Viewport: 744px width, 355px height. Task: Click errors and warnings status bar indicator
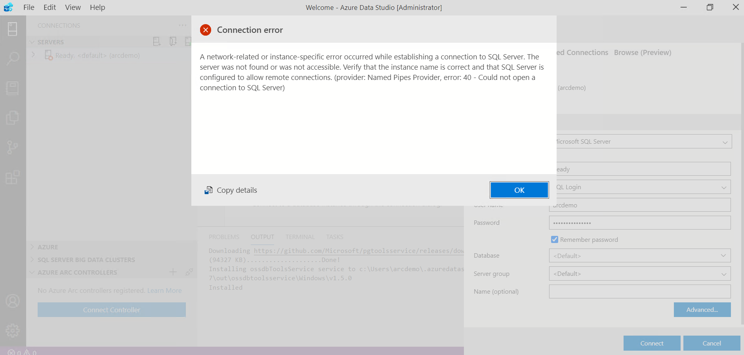22,352
